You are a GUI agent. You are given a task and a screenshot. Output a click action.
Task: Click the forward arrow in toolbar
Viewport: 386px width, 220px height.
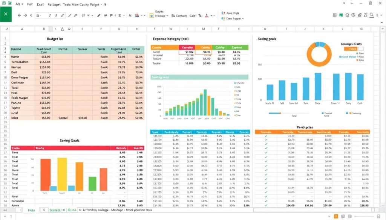coord(25,15)
